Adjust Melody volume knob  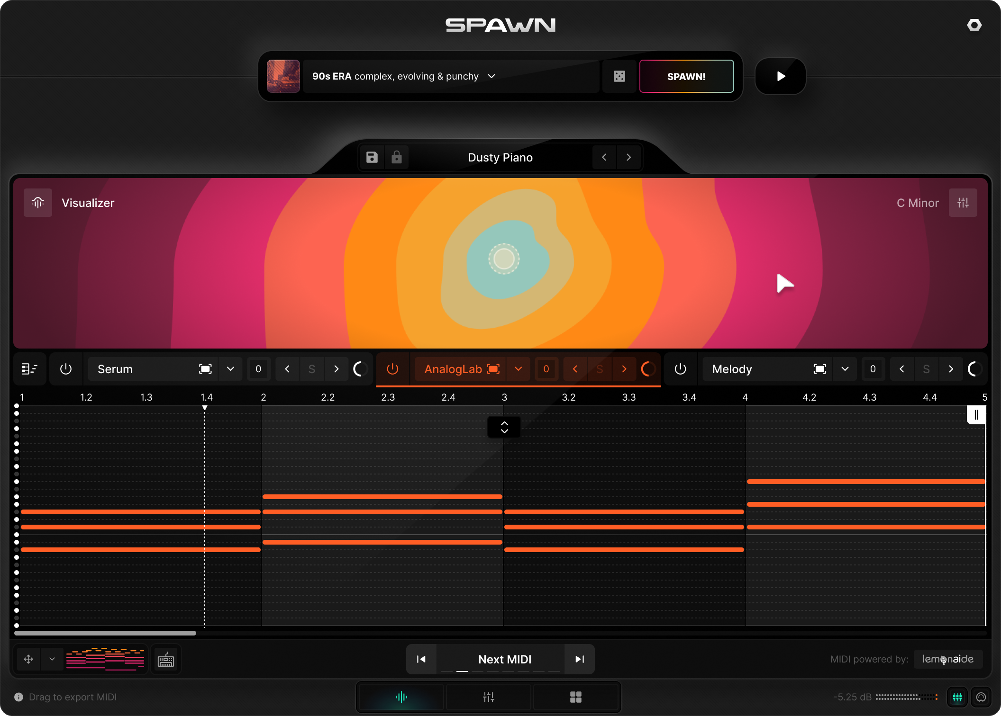(975, 369)
